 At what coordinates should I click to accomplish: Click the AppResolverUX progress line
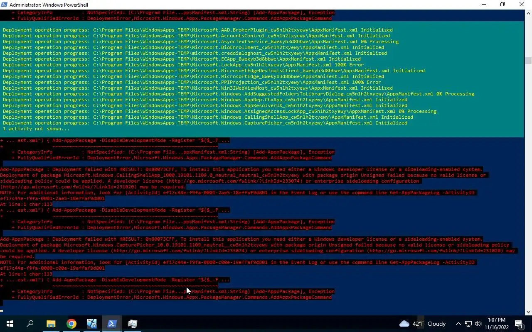pos(205,105)
